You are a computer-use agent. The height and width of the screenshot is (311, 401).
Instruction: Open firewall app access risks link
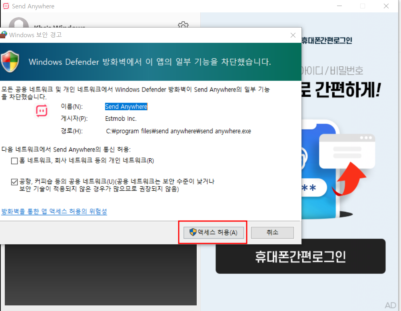54,211
